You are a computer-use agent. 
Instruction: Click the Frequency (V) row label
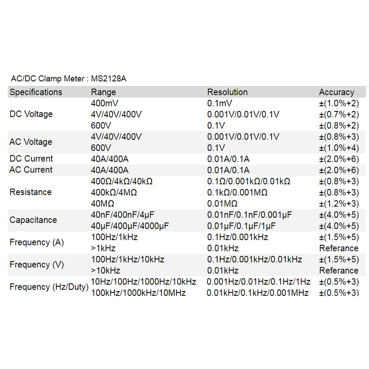point(37,265)
